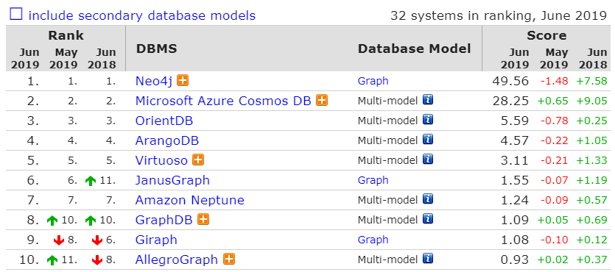This screenshot has height=272, width=615.
Task: Click the orange plus icon beside Virtuoso
Action: pos(198,160)
